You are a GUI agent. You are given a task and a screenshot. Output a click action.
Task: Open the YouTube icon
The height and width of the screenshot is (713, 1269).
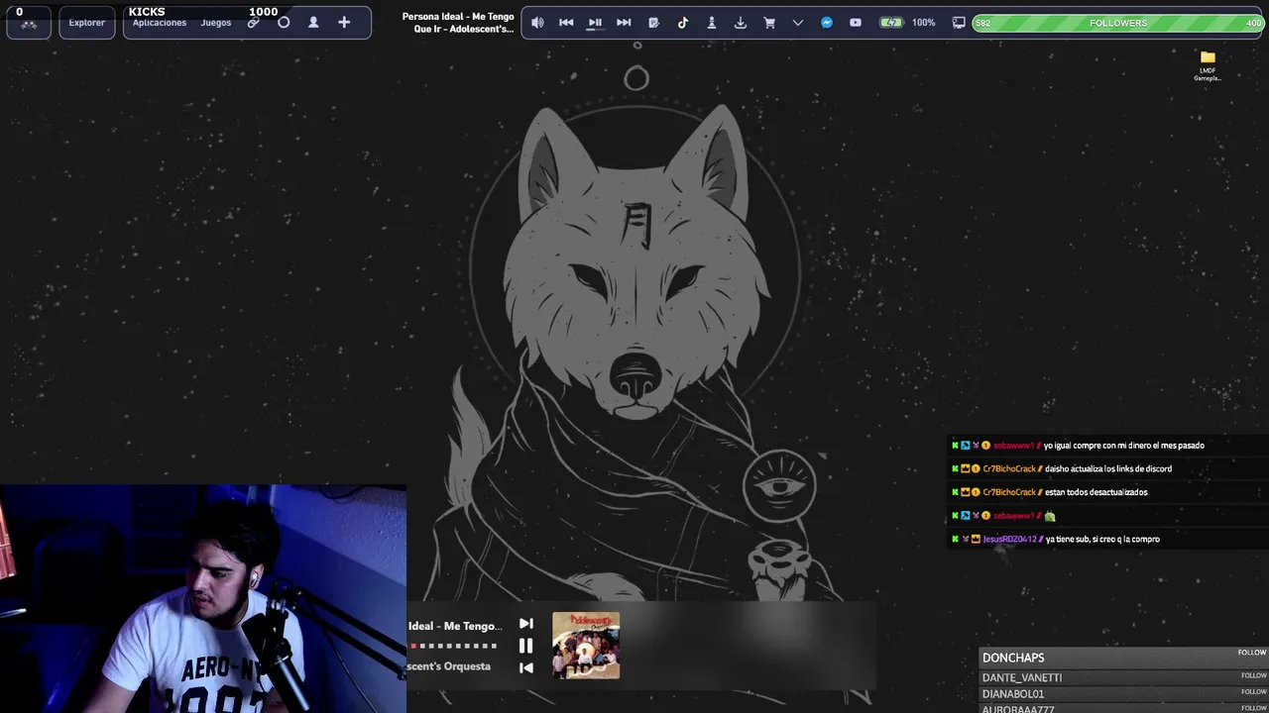(856, 23)
